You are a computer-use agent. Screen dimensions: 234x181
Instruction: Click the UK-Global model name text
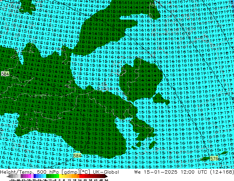click(x=106, y=172)
